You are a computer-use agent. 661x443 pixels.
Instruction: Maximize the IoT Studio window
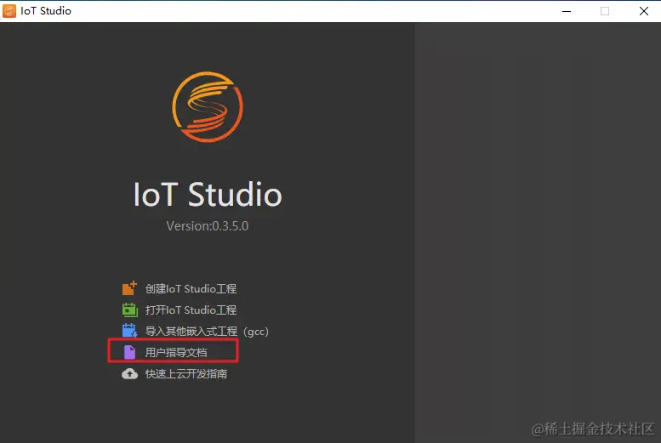(x=605, y=11)
